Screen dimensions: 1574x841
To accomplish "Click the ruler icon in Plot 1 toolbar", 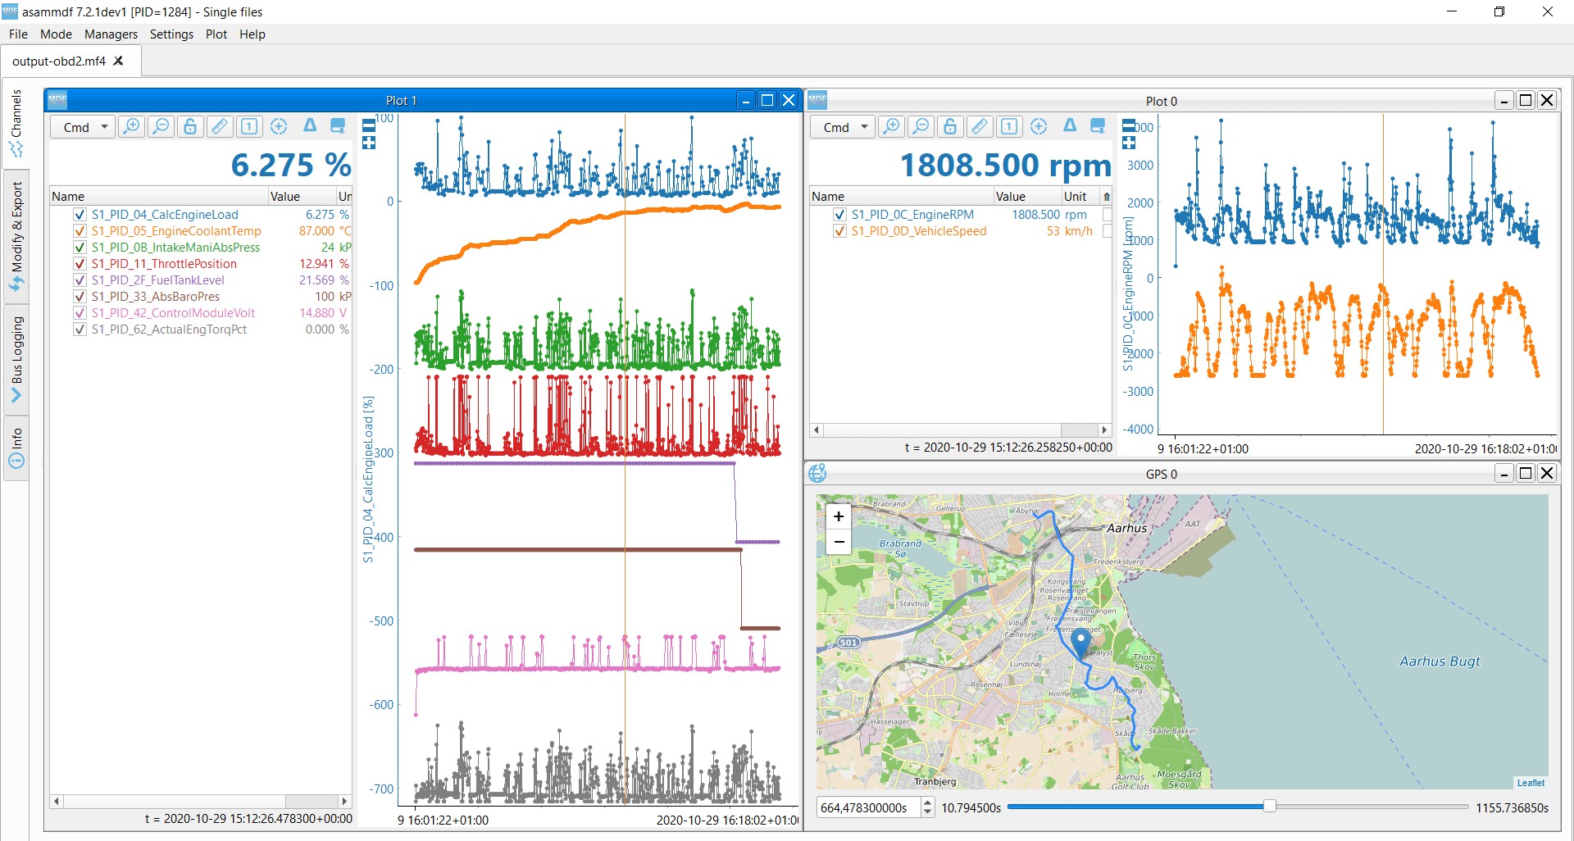I will click(x=220, y=126).
